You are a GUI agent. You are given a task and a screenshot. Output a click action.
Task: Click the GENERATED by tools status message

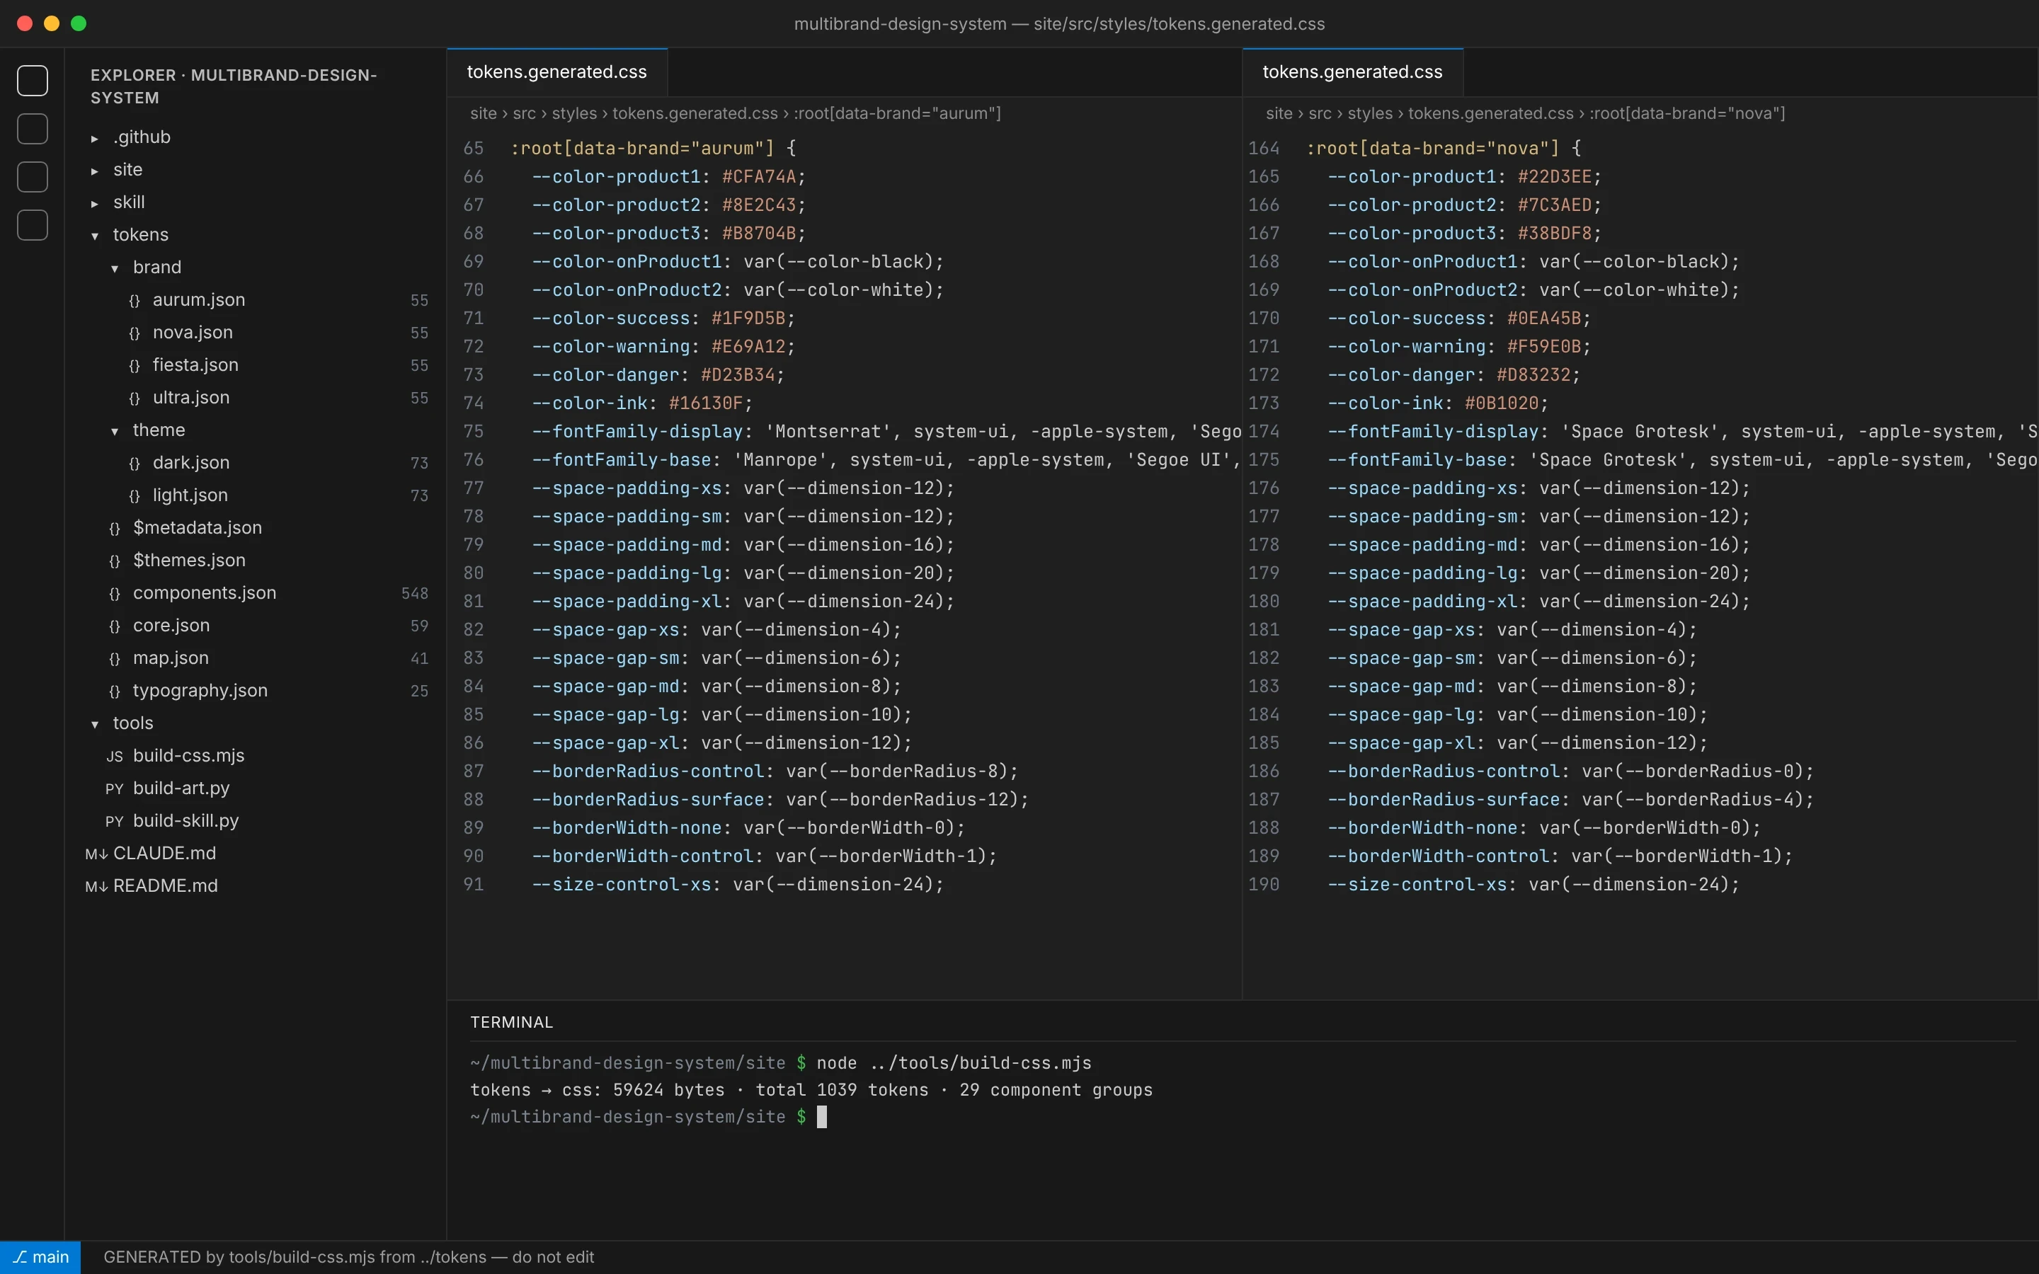(x=349, y=1257)
